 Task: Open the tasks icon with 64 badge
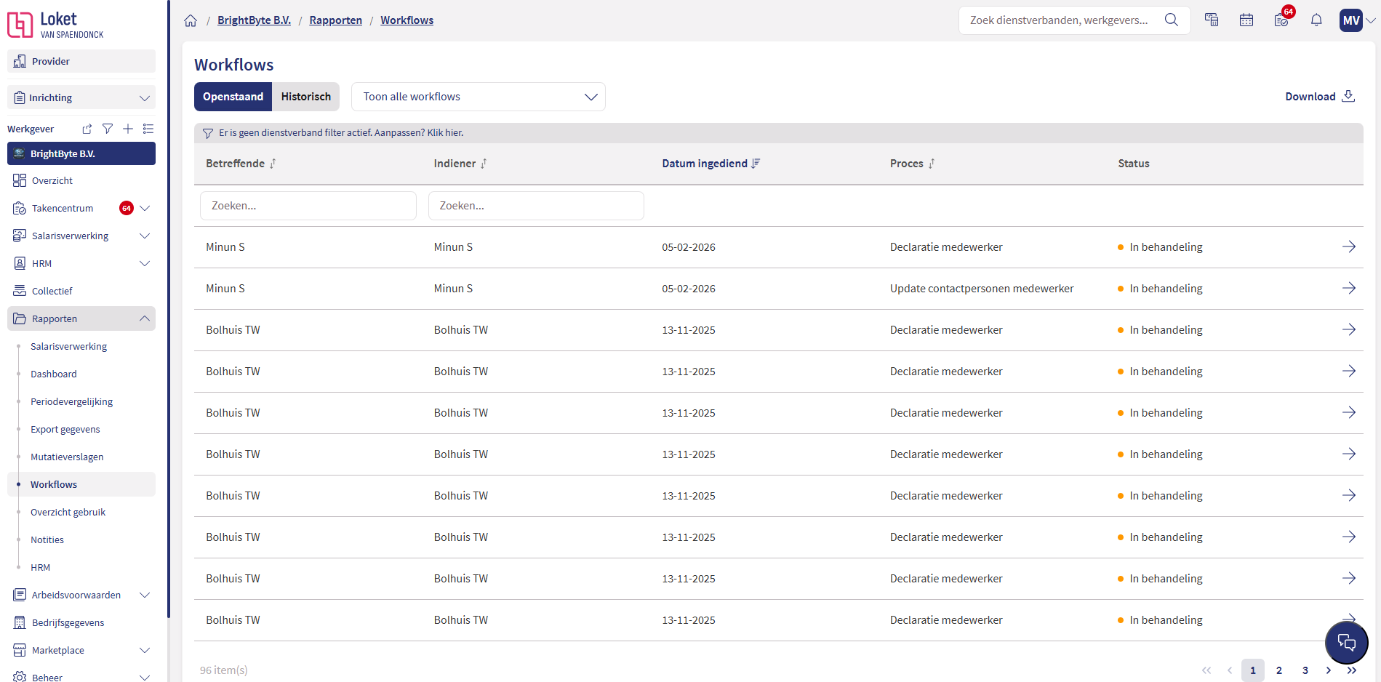[x=1281, y=20]
